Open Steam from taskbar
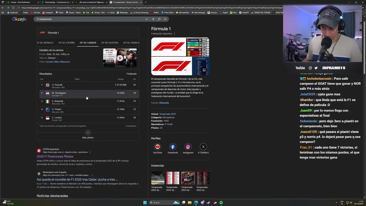This screenshot has width=366, height=206. tap(208, 203)
